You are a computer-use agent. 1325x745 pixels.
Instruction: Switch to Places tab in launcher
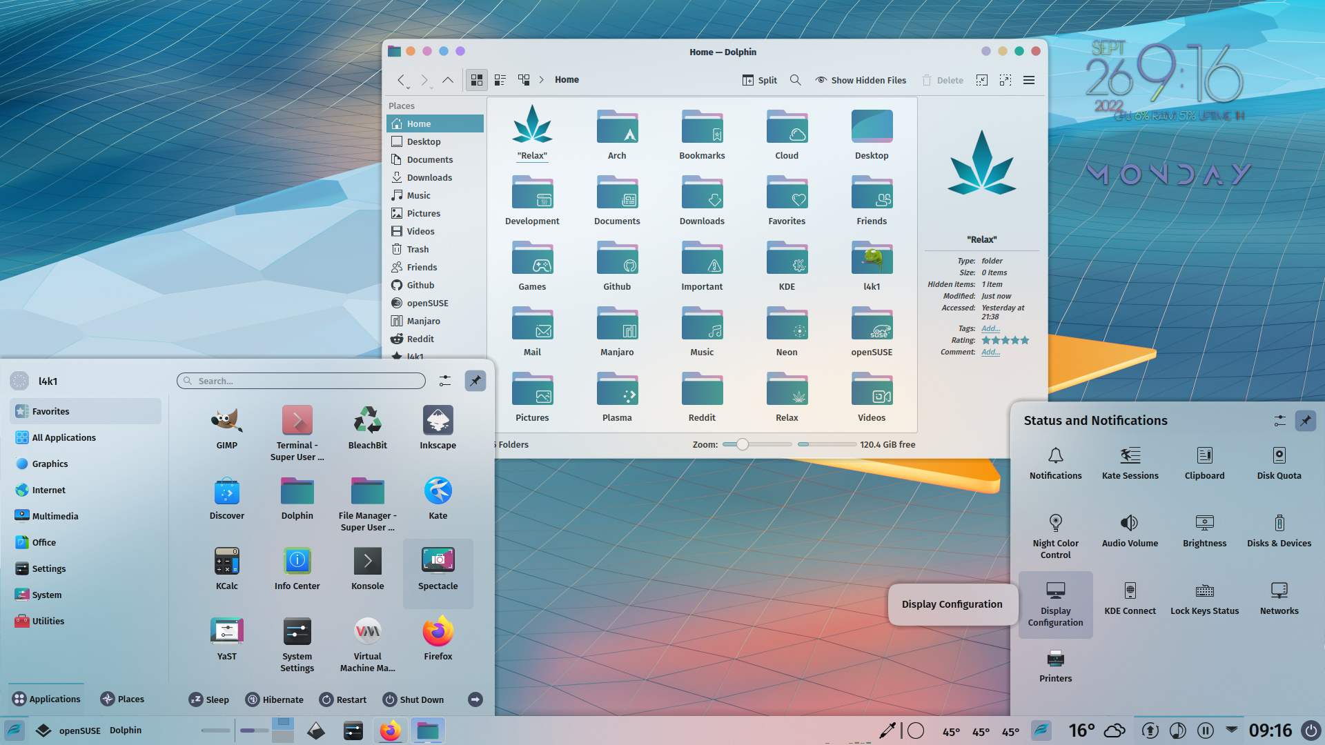tap(122, 699)
